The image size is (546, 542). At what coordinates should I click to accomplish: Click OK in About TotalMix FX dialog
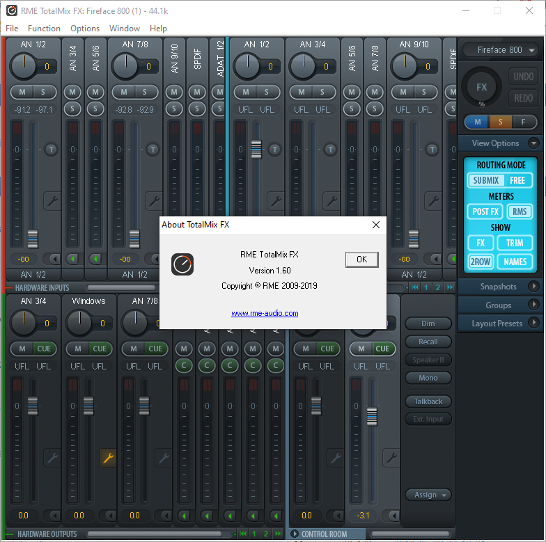362,260
